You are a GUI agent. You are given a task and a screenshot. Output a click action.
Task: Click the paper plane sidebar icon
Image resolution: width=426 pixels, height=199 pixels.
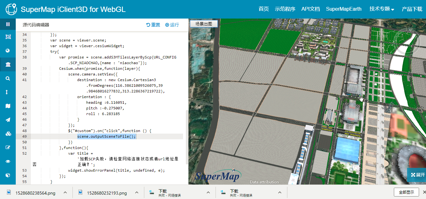click(8, 120)
